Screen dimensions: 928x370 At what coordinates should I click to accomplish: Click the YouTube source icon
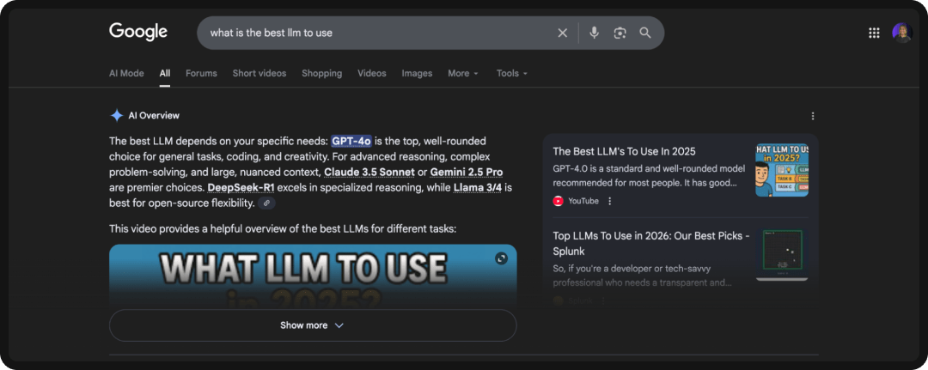click(559, 201)
